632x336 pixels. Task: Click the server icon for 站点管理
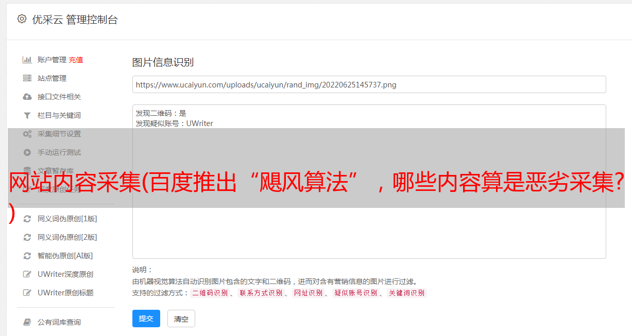(27, 78)
